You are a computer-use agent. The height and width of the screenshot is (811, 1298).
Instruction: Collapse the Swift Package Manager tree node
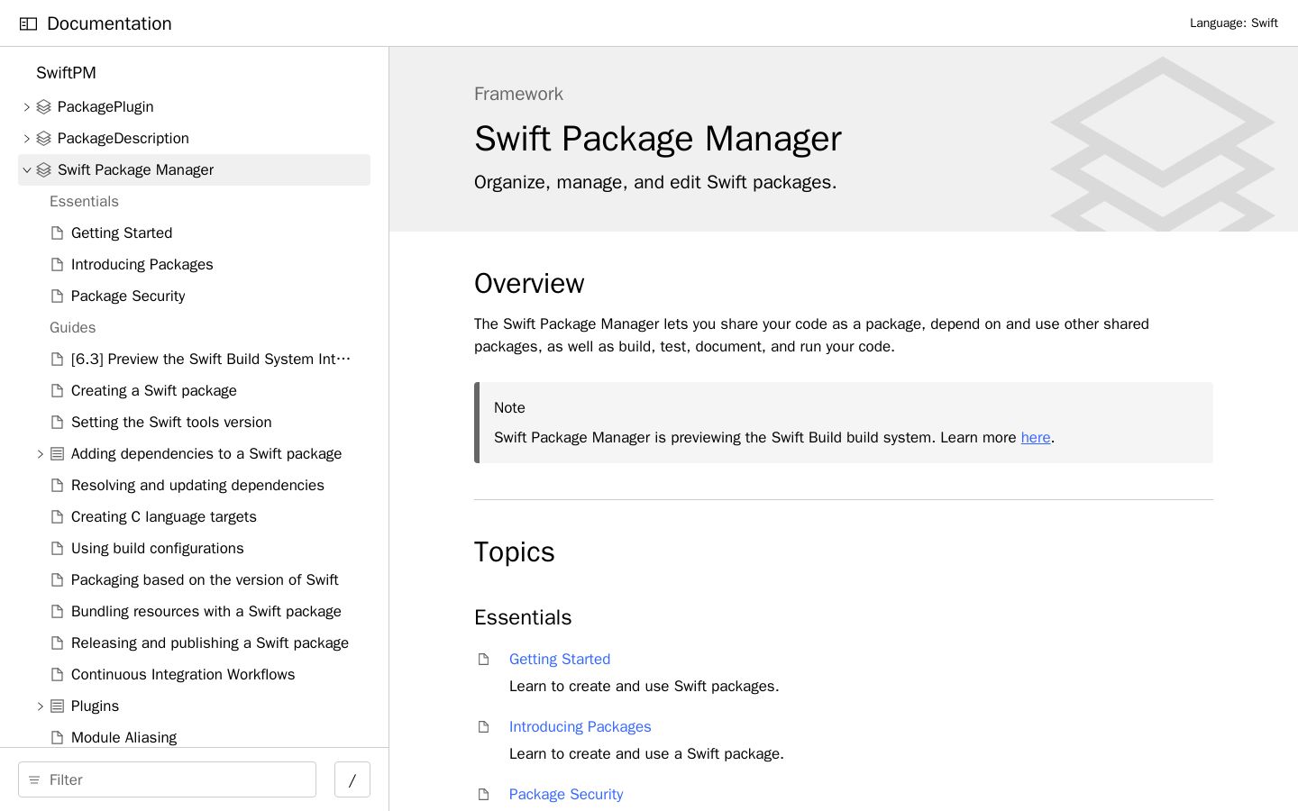click(27, 170)
